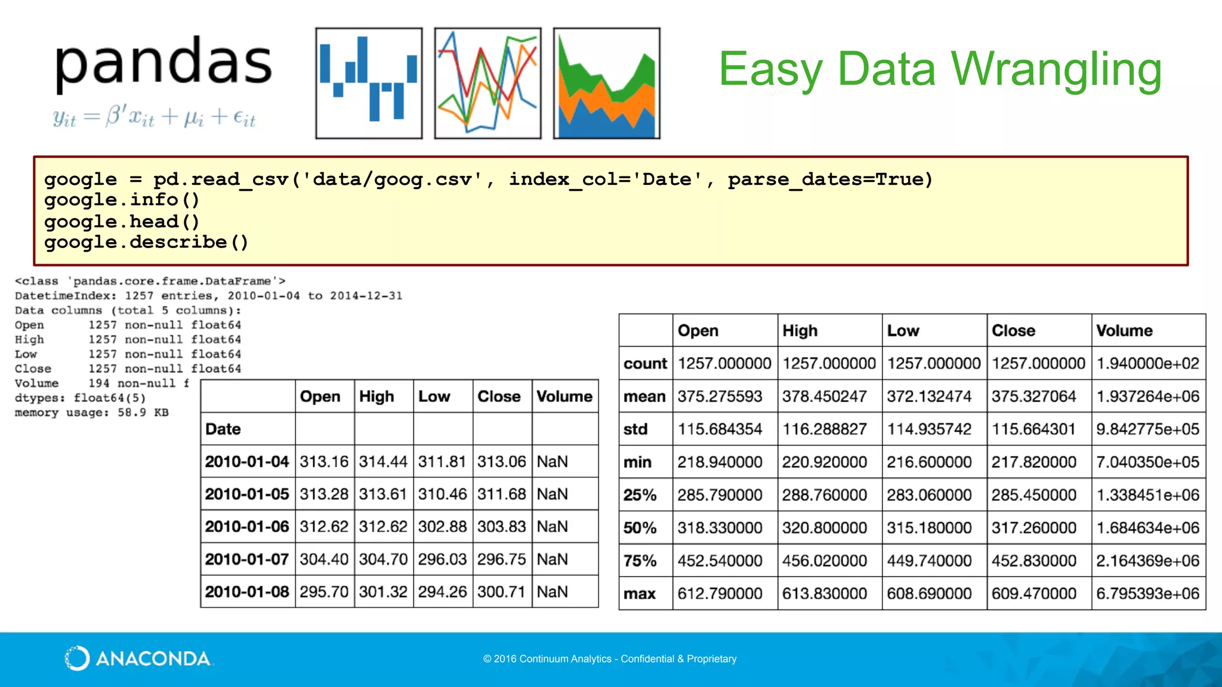
Task: Click the 2010-01-04 row label
Action: 247,462
